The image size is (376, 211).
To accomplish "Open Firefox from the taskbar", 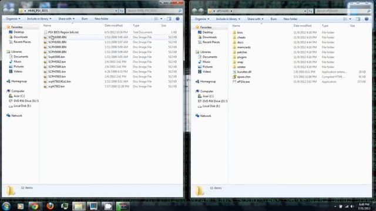I will pyautogui.click(x=50, y=206).
